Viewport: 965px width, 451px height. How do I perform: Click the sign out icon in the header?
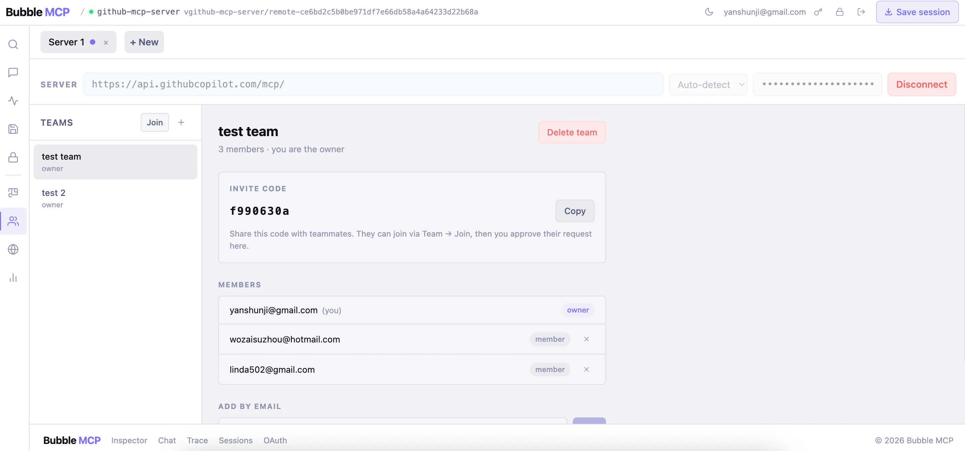[861, 12]
